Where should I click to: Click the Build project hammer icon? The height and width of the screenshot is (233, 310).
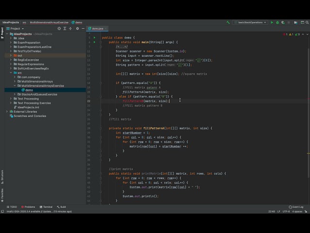(x=228, y=22)
